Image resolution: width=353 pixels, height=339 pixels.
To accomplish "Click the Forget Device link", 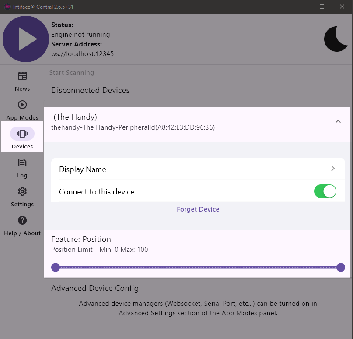I will [198, 209].
